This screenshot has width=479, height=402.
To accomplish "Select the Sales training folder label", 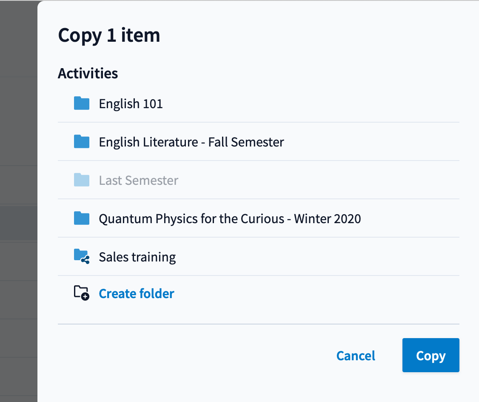I will point(137,257).
